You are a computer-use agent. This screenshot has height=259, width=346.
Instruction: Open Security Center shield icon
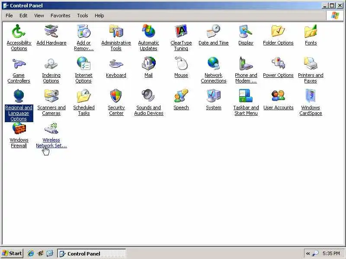coord(116,96)
